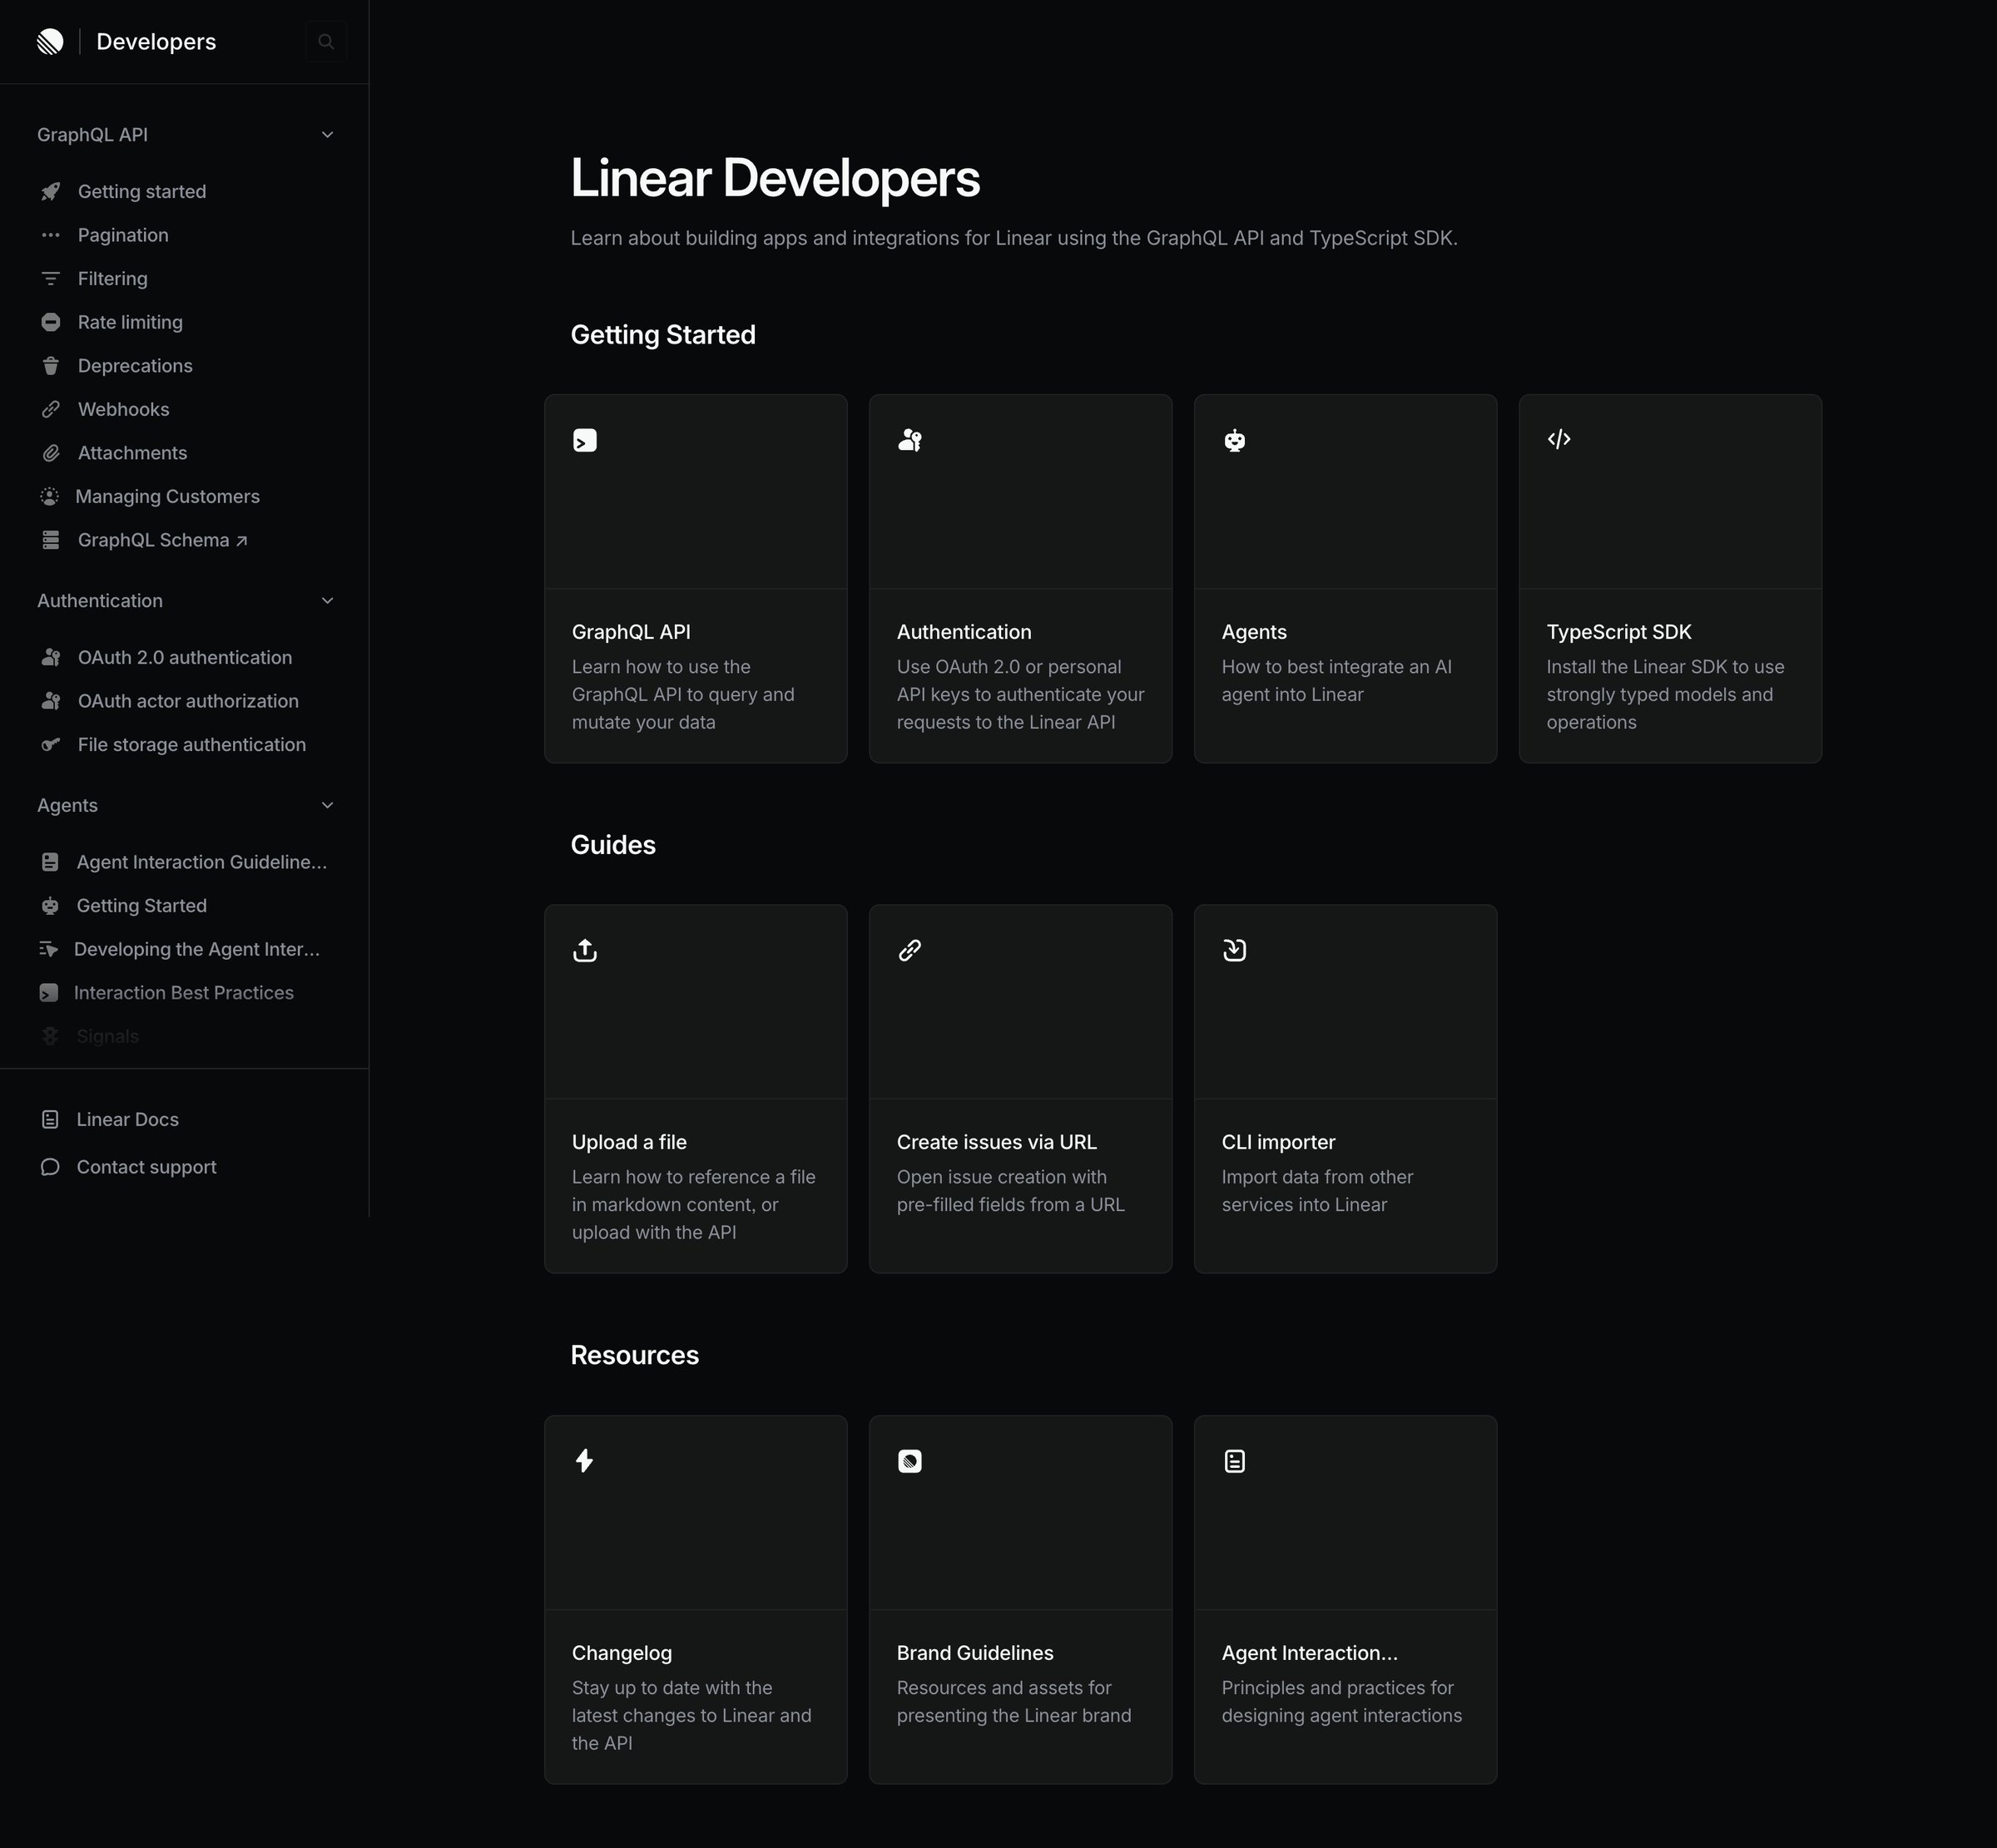Open File storage authentication

(x=192, y=744)
